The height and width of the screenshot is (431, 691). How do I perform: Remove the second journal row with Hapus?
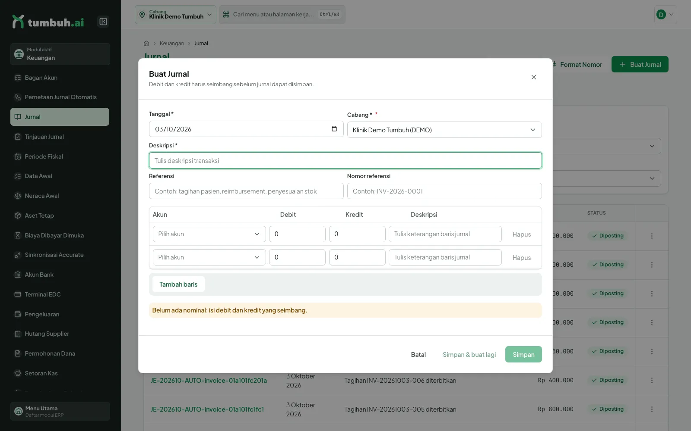point(522,258)
